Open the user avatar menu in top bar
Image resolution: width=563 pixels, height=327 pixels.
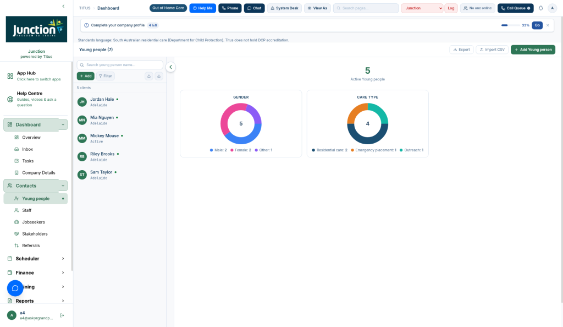tap(552, 8)
